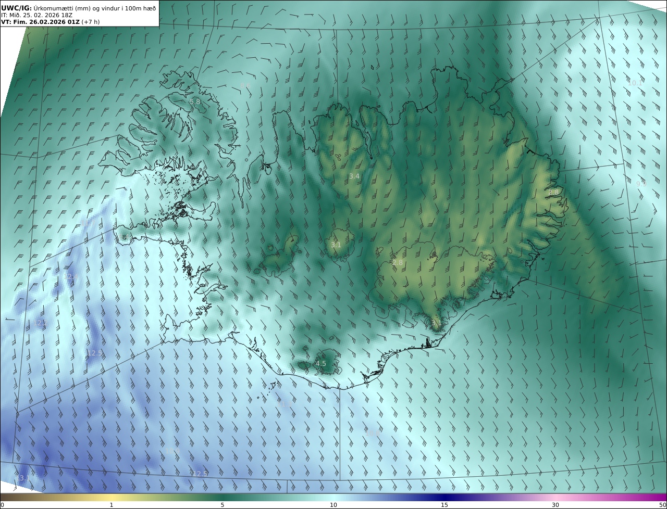This screenshot has height=509, width=667.
Task: Click the colorbar tick label 50
Action: 662,505
